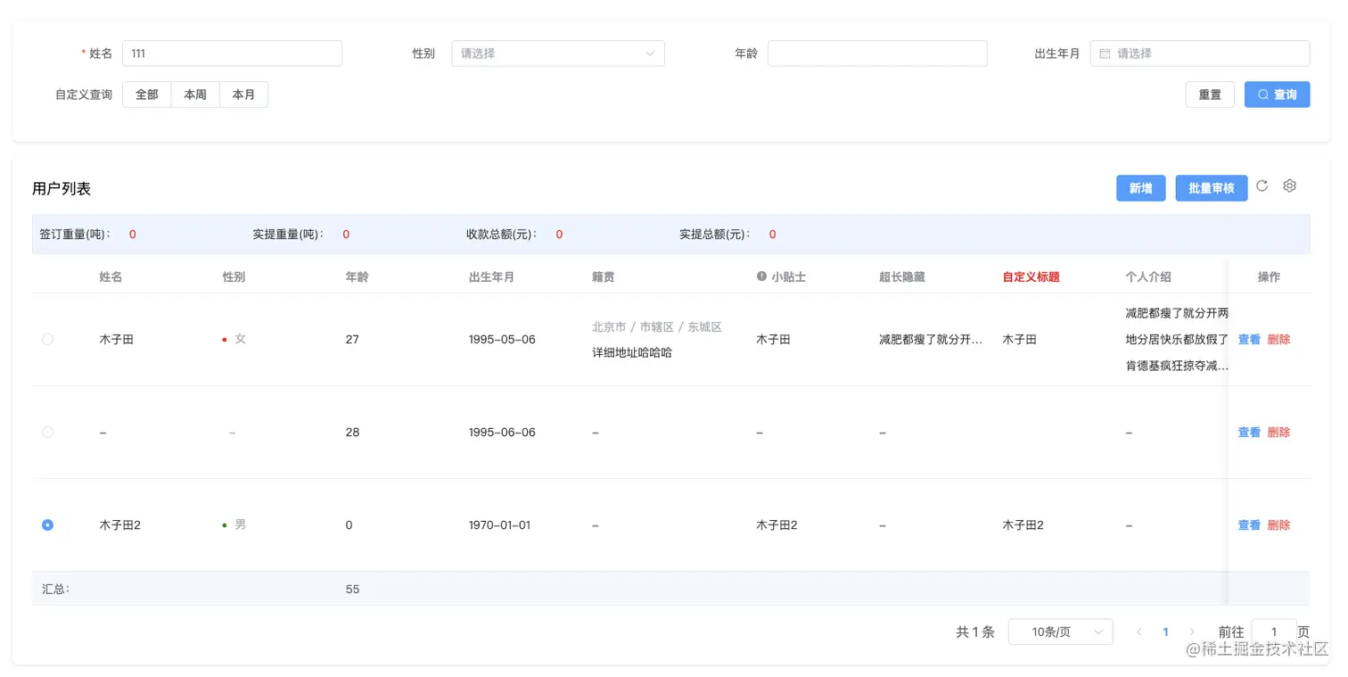This screenshot has height=677, width=1348.
Task: Click 查看 link for 木子田2 row
Action: pyautogui.click(x=1249, y=524)
